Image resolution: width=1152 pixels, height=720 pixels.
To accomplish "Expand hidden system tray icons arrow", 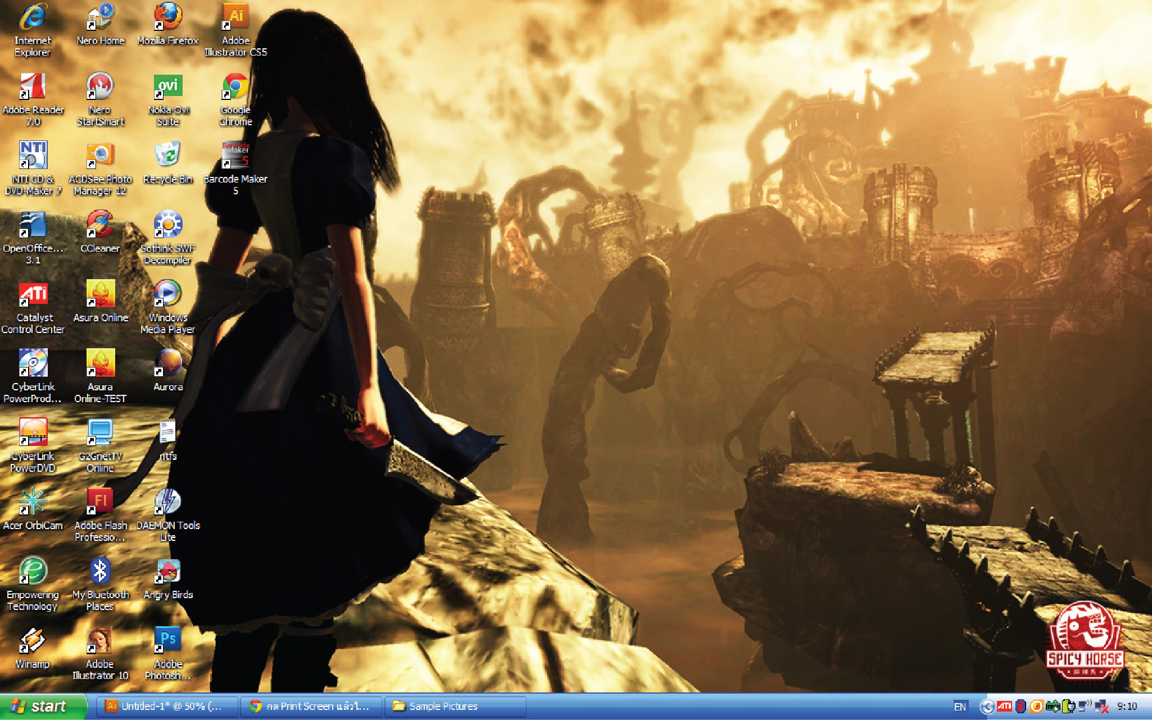I will pyautogui.click(x=987, y=707).
